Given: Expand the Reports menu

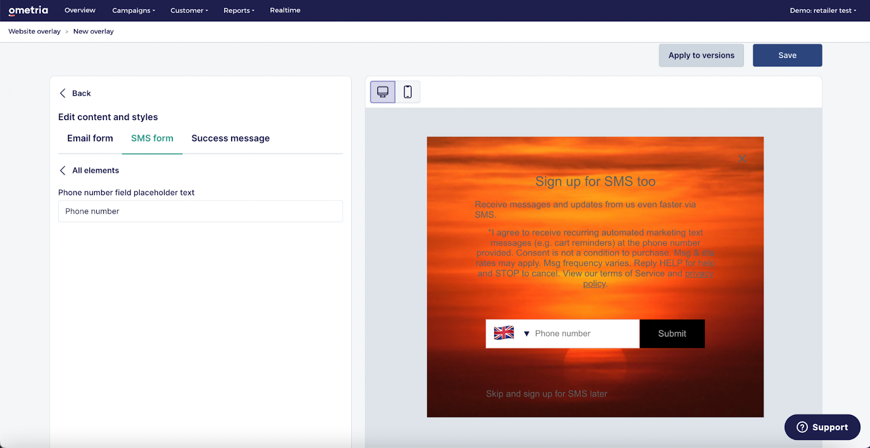Looking at the screenshot, I should (x=239, y=10).
